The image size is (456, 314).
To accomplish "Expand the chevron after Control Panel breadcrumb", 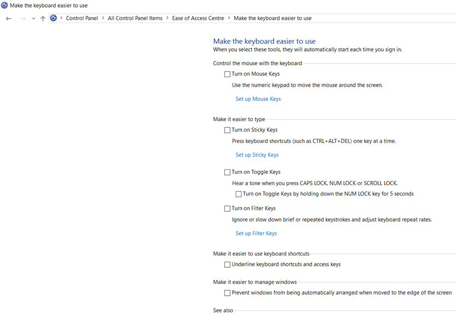I will 103,18.
